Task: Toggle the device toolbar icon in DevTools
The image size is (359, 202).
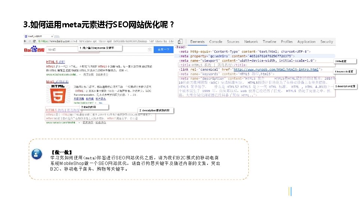Action: point(180,42)
